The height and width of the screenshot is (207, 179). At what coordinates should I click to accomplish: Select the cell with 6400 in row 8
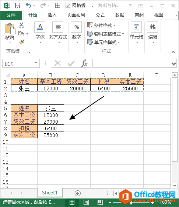[51, 128]
